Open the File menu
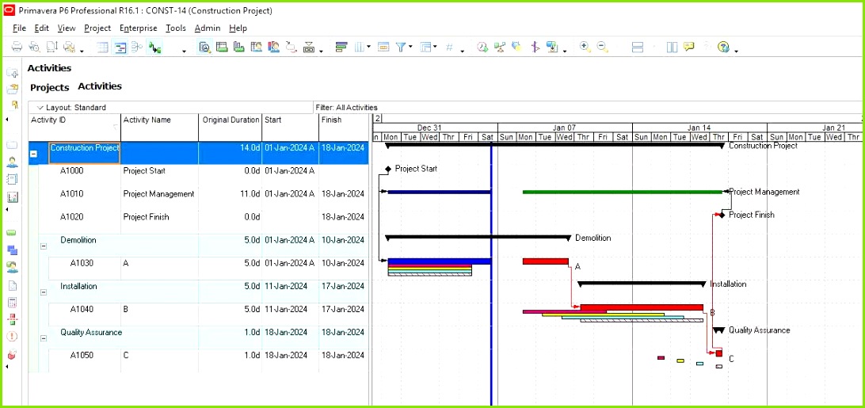Screen dimensions: 865x408 pyautogui.click(x=19, y=29)
